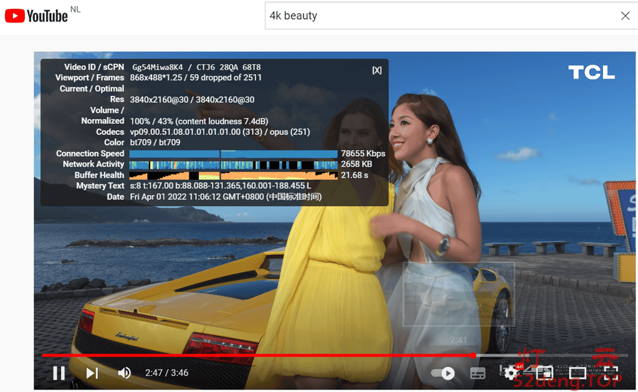Clear the search box text

626,16
